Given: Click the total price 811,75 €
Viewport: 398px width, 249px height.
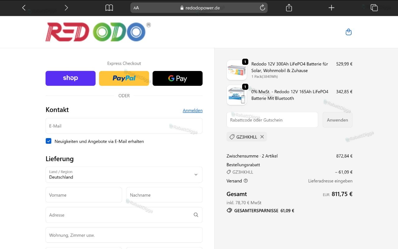Looking at the screenshot, I should (x=342, y=194).
